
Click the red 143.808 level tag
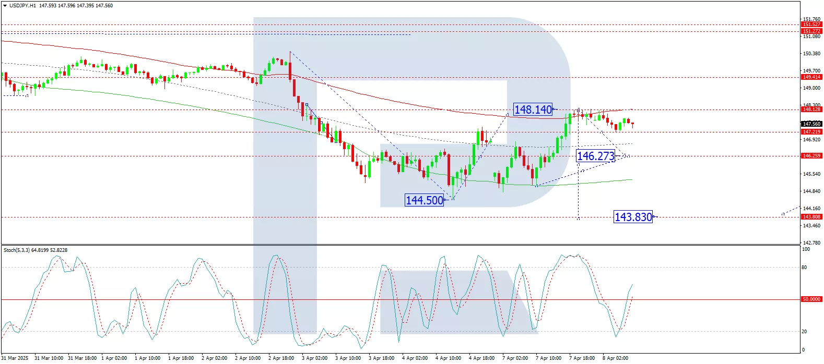811,217
